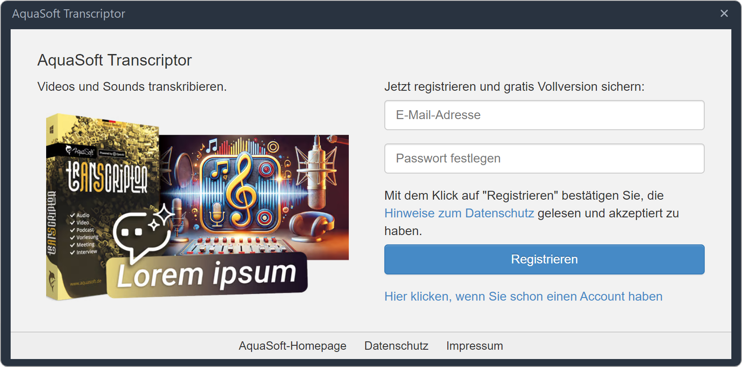
Task: Click the small golden microphone icon
Action: coord(217,213)
